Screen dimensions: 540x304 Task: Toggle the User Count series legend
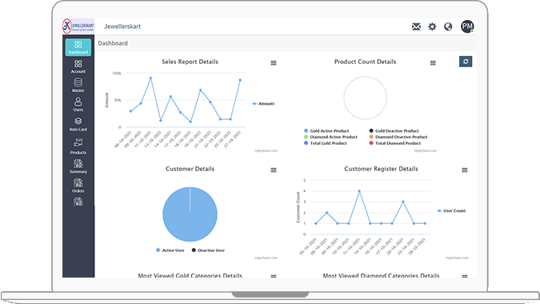(x=451, y=210)
